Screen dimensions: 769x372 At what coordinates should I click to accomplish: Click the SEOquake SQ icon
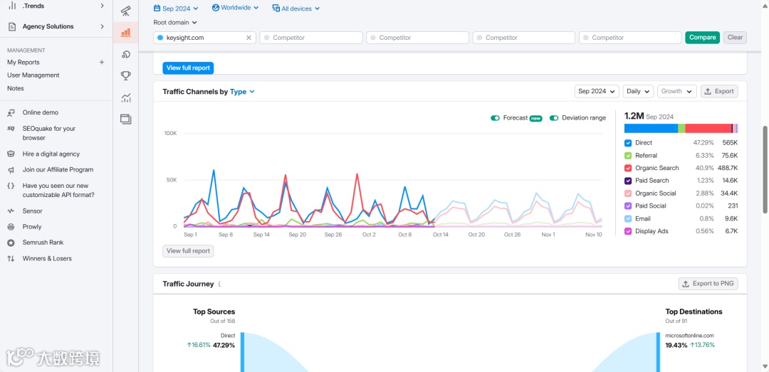(x=11, y=129)
